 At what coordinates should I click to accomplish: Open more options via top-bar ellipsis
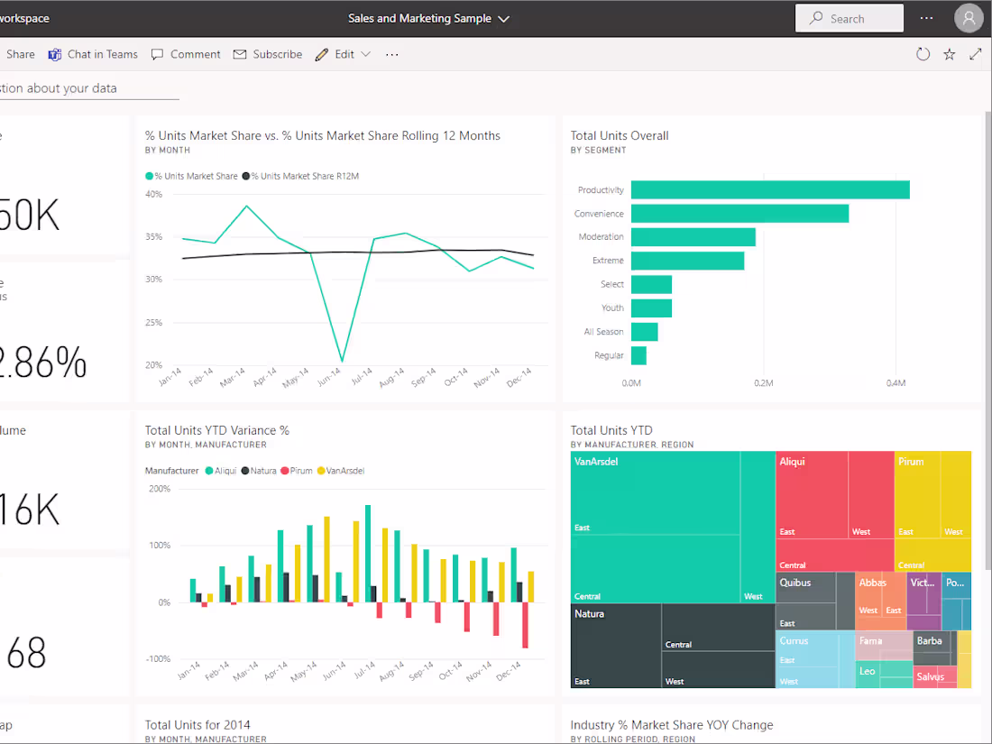926,18
